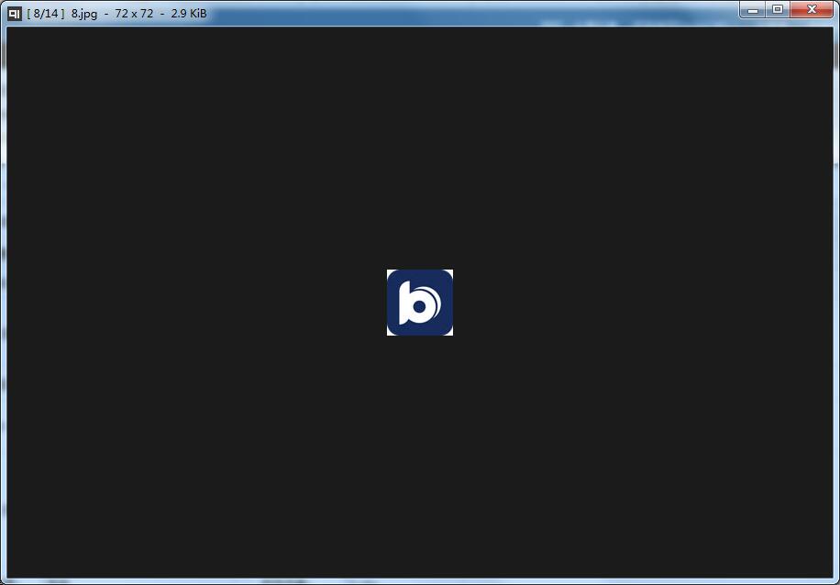This screenshot has height=585, width=840.
Task: Maximize the viewer window
Action: [x=782, y=9]
